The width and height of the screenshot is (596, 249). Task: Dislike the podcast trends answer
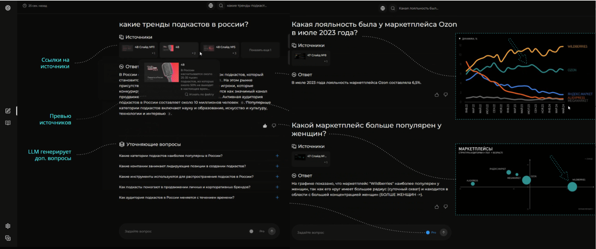tap(274, 126)
